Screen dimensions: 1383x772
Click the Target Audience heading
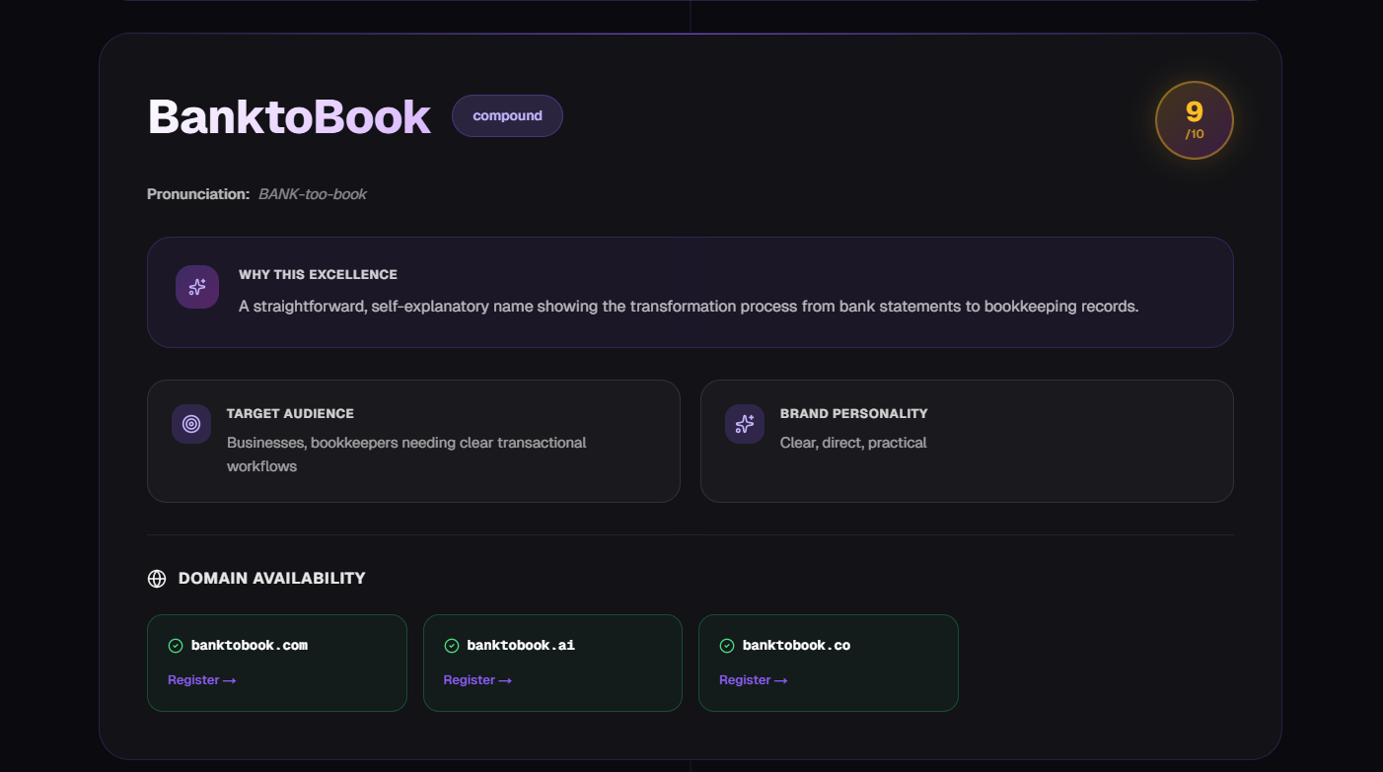290,413
